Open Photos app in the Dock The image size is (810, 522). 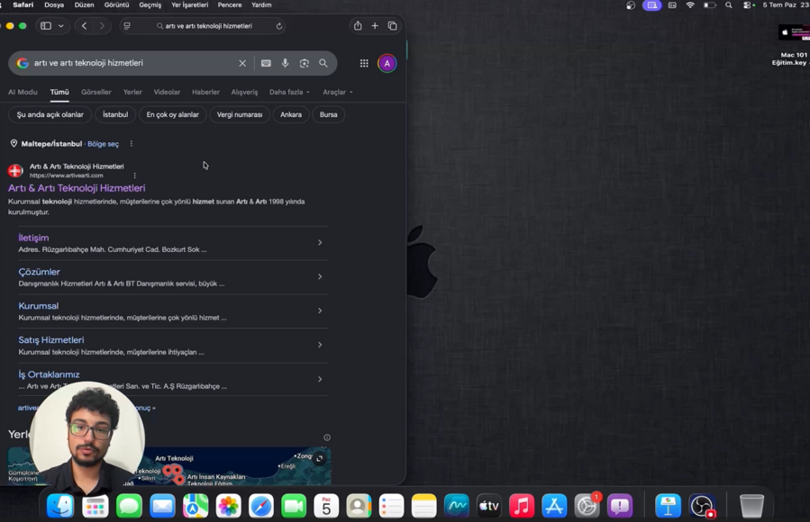tap(228, 506)
